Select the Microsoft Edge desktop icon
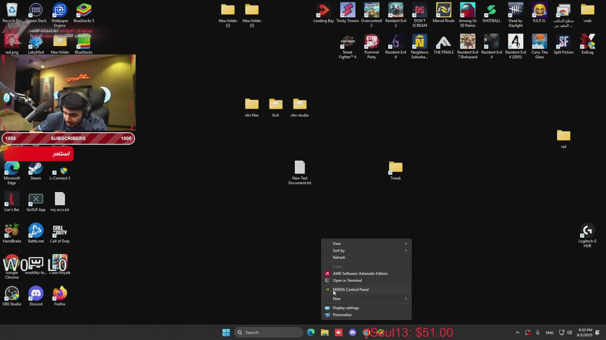Image resolution: width=606 pixels, height=340 pixels. click(12, 173)
